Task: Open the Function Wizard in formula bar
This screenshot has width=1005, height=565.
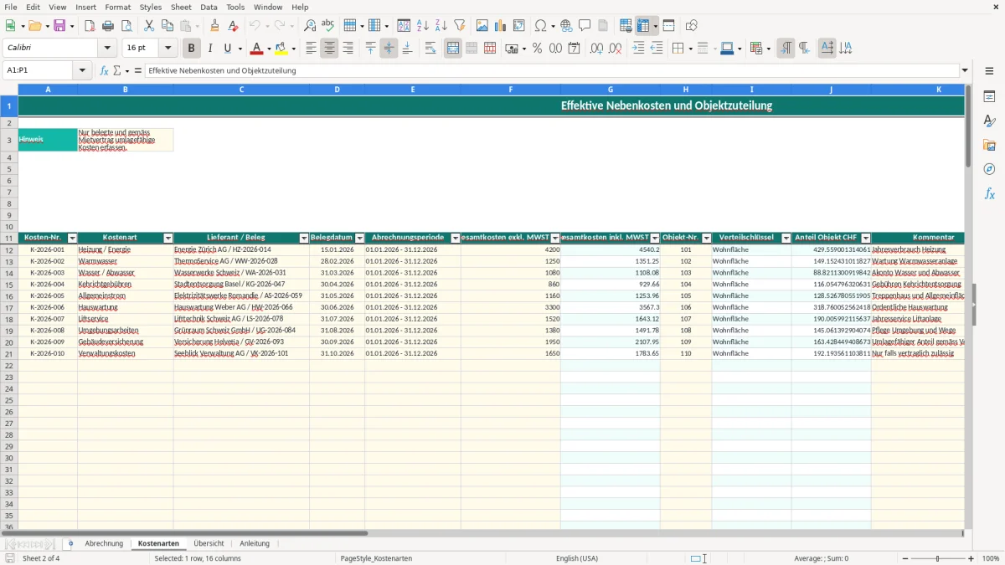Action: 105,70
